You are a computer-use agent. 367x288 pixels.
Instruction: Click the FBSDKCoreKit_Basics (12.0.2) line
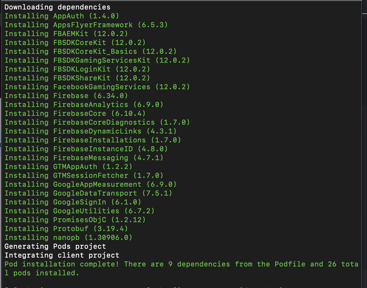(90, 52)
